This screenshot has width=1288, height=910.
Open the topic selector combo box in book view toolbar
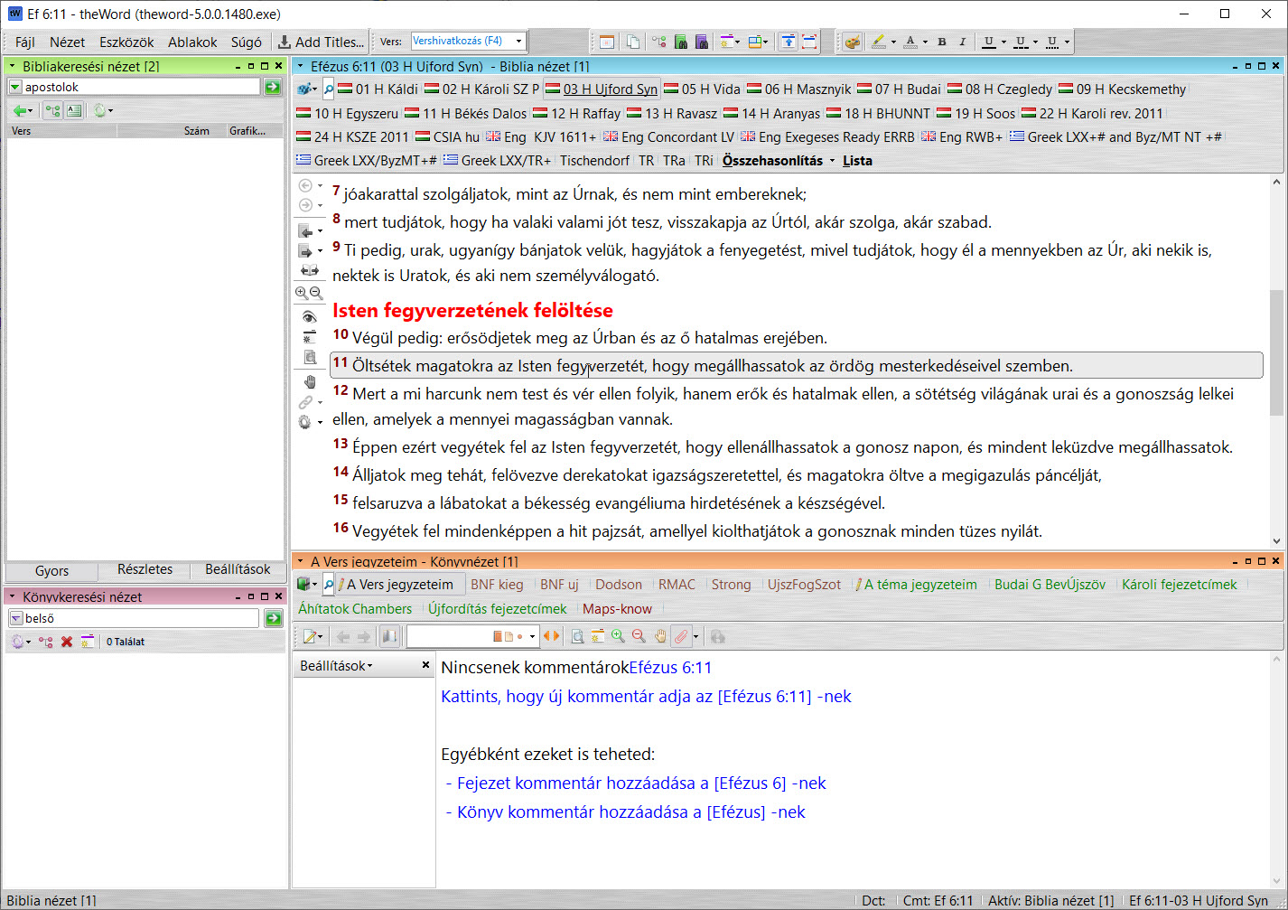(x=472, y=636)
